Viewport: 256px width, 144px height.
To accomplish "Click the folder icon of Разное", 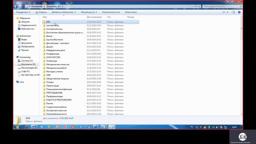I will click(x=44, y=103).
